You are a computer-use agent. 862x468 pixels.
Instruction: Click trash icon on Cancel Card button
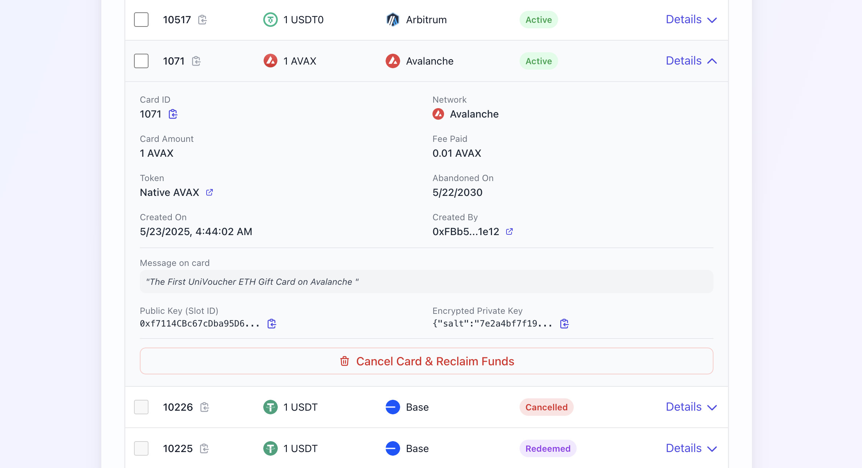pyautogui.click(x=345, y=361)
